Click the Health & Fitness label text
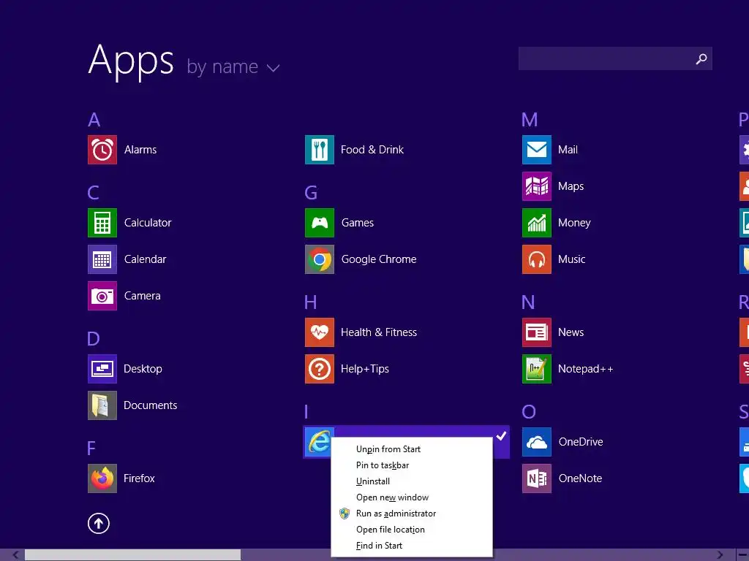 (379, 332)
